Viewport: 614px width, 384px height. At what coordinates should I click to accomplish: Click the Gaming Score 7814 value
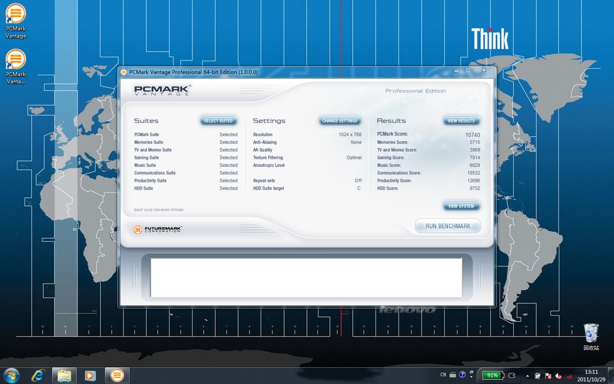475,158
